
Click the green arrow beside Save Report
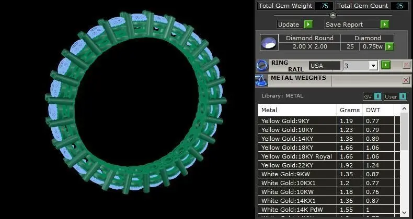pyautogui.click(x=385, y=25)
